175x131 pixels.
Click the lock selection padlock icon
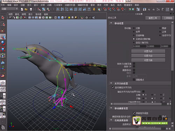click(94, 9)
